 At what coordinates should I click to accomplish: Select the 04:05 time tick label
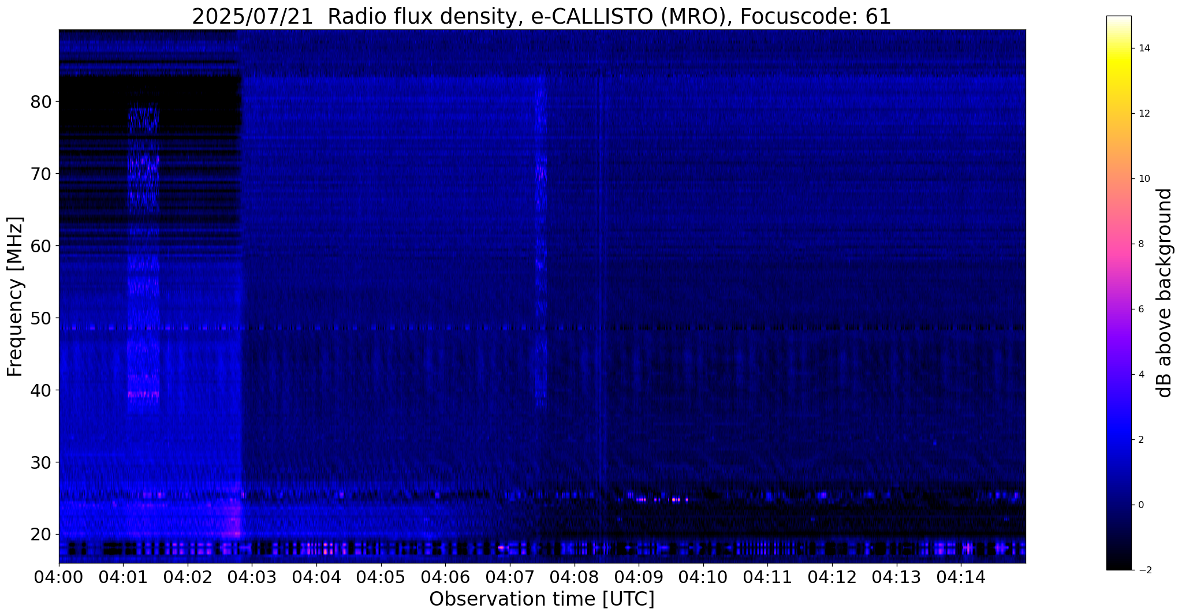(x=381, y=577)
